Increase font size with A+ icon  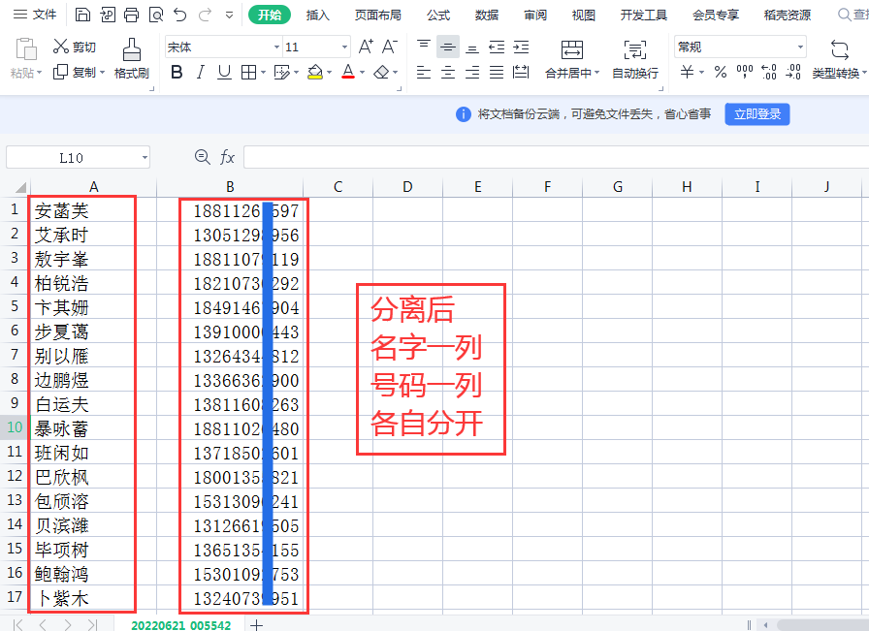[x=365, y=45]
